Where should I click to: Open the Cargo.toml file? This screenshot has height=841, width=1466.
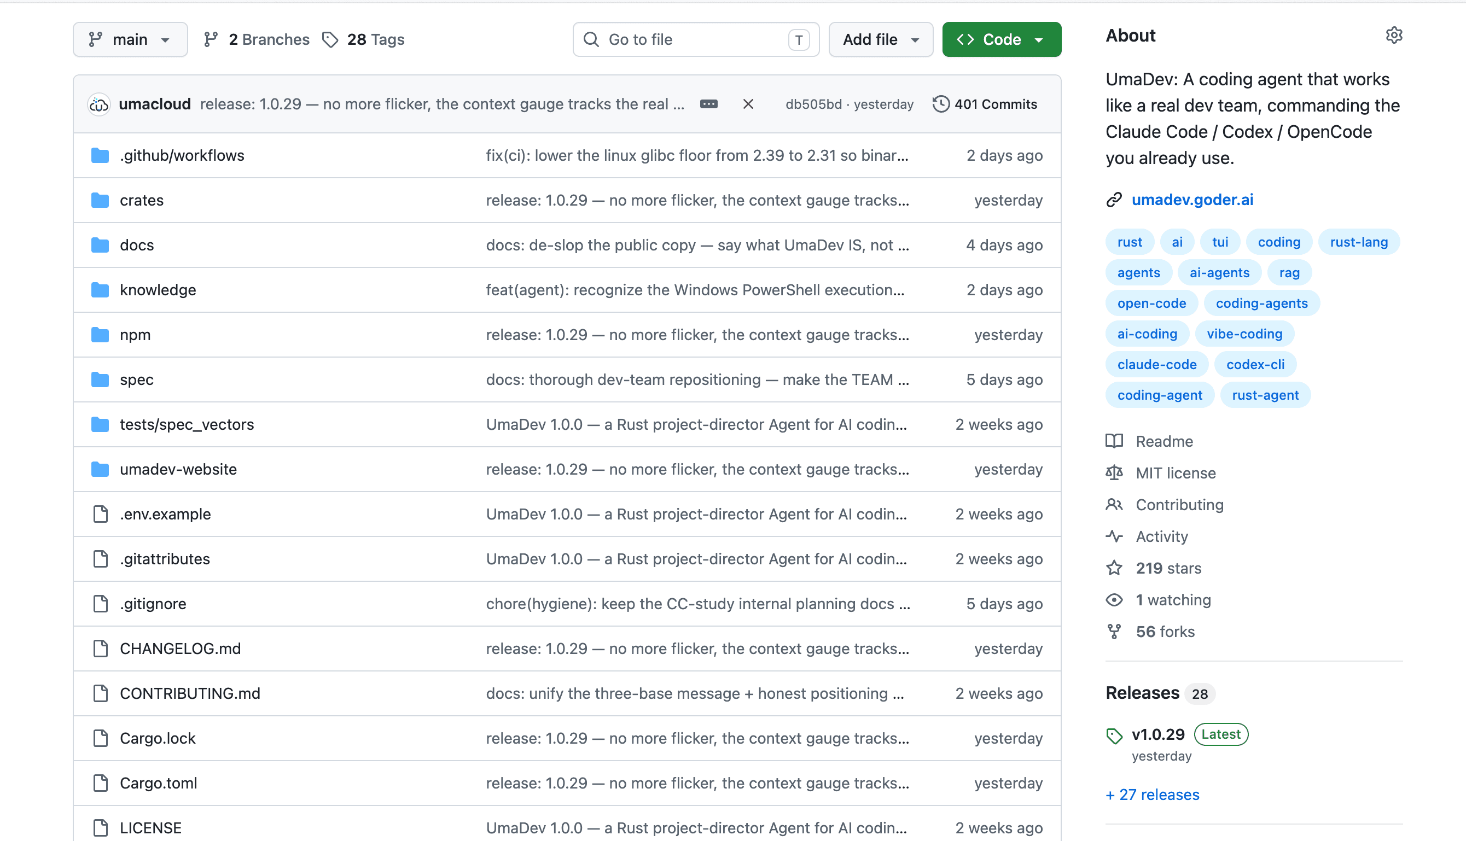coord(158,783)
